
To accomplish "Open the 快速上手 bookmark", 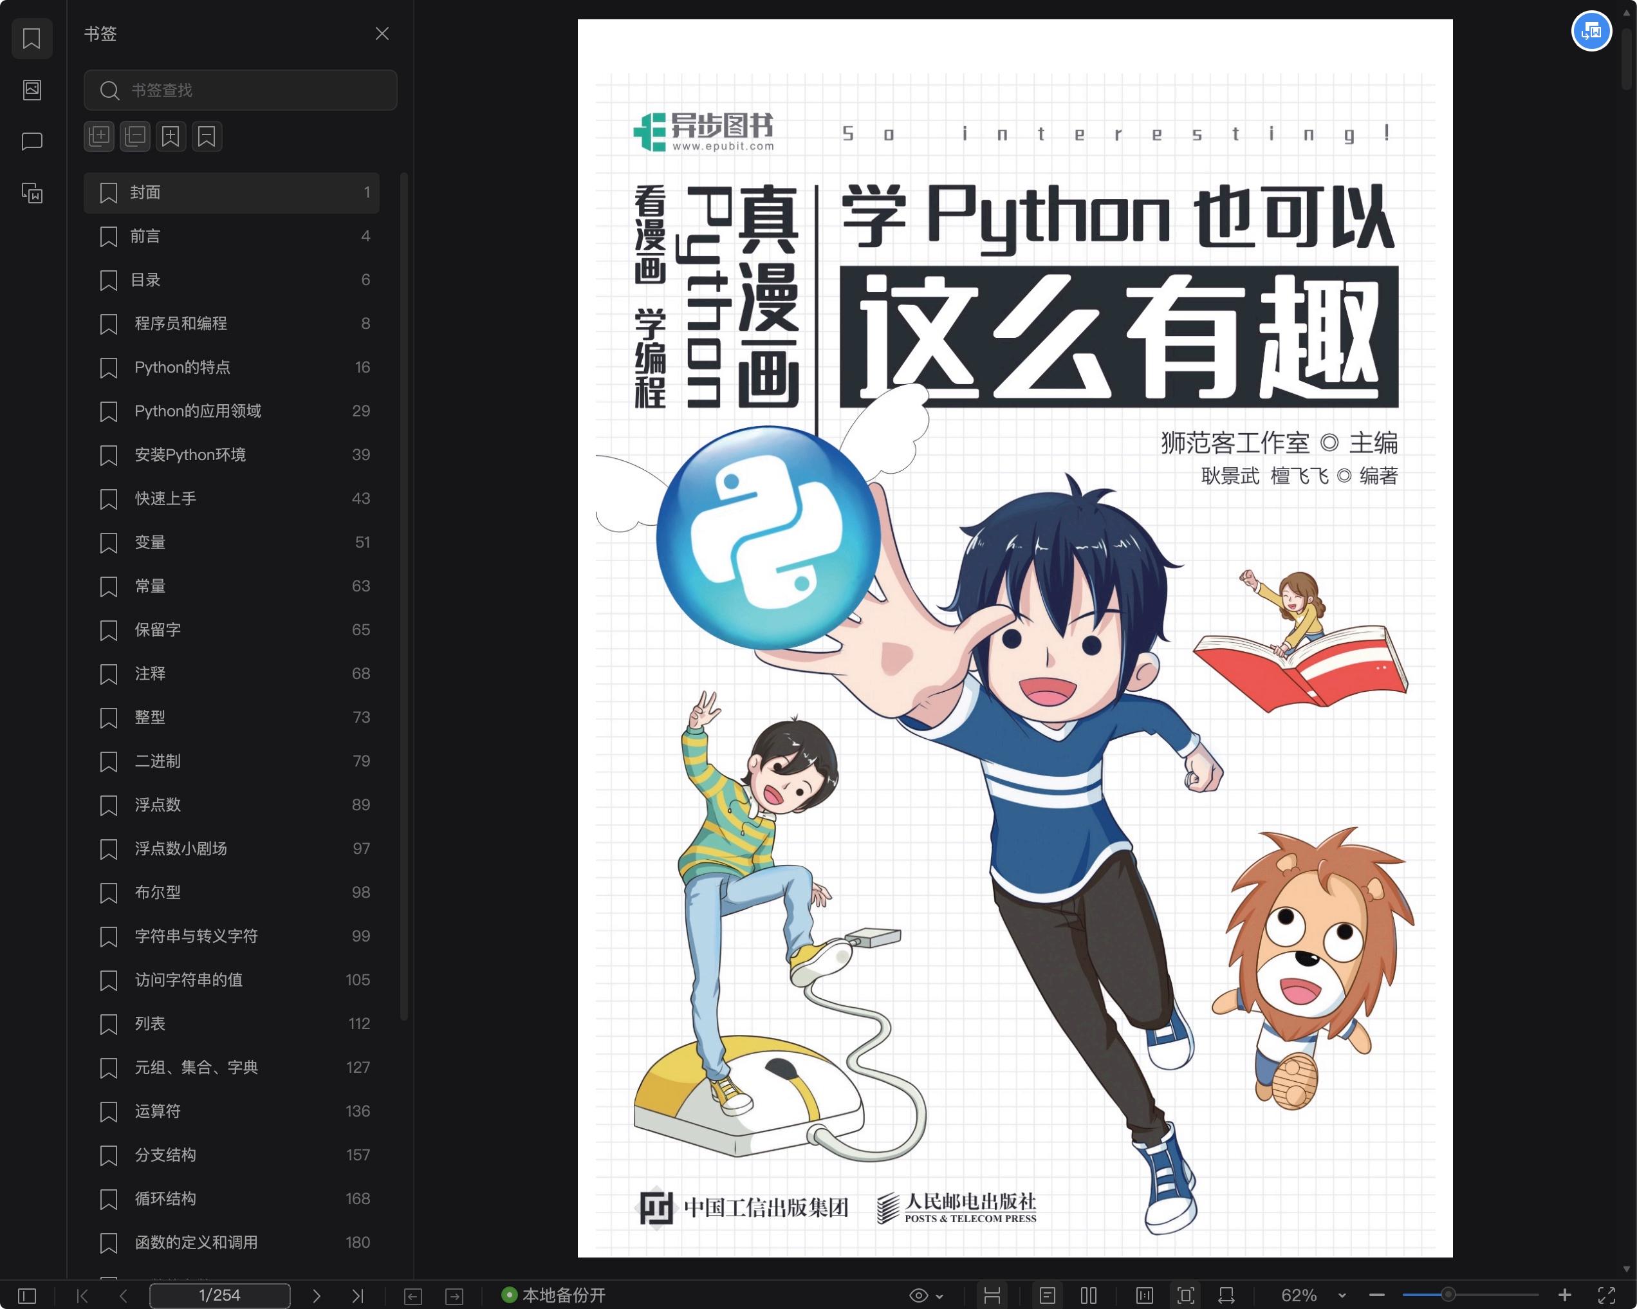I will tap(232, 499).
